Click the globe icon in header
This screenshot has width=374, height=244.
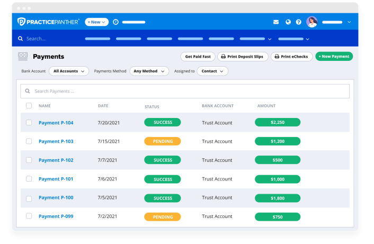pyautogui.click(x=288, y=22)
